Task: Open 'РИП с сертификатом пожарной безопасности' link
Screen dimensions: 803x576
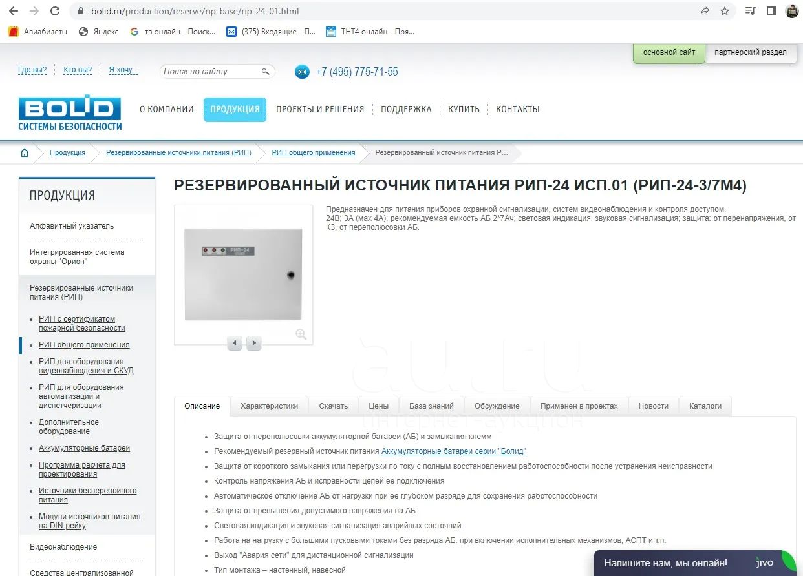Action: pyautogui.click(x=82, y=324)
